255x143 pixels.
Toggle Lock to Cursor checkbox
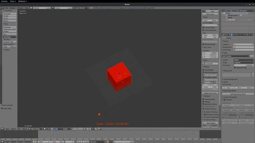pyautogui.click(x=203, y=27)
